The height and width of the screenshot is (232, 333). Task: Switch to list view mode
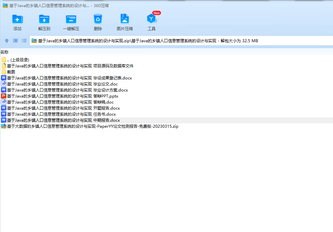point(24,41)
